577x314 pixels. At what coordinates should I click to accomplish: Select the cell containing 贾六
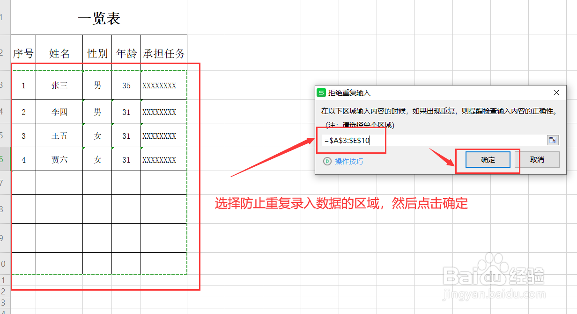(x=59, y=159)
